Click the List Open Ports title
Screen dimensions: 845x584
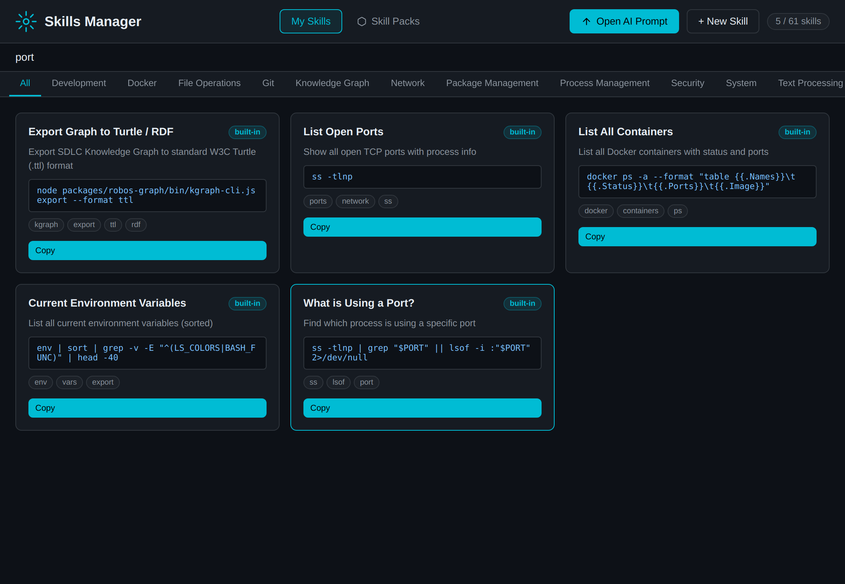343,132
